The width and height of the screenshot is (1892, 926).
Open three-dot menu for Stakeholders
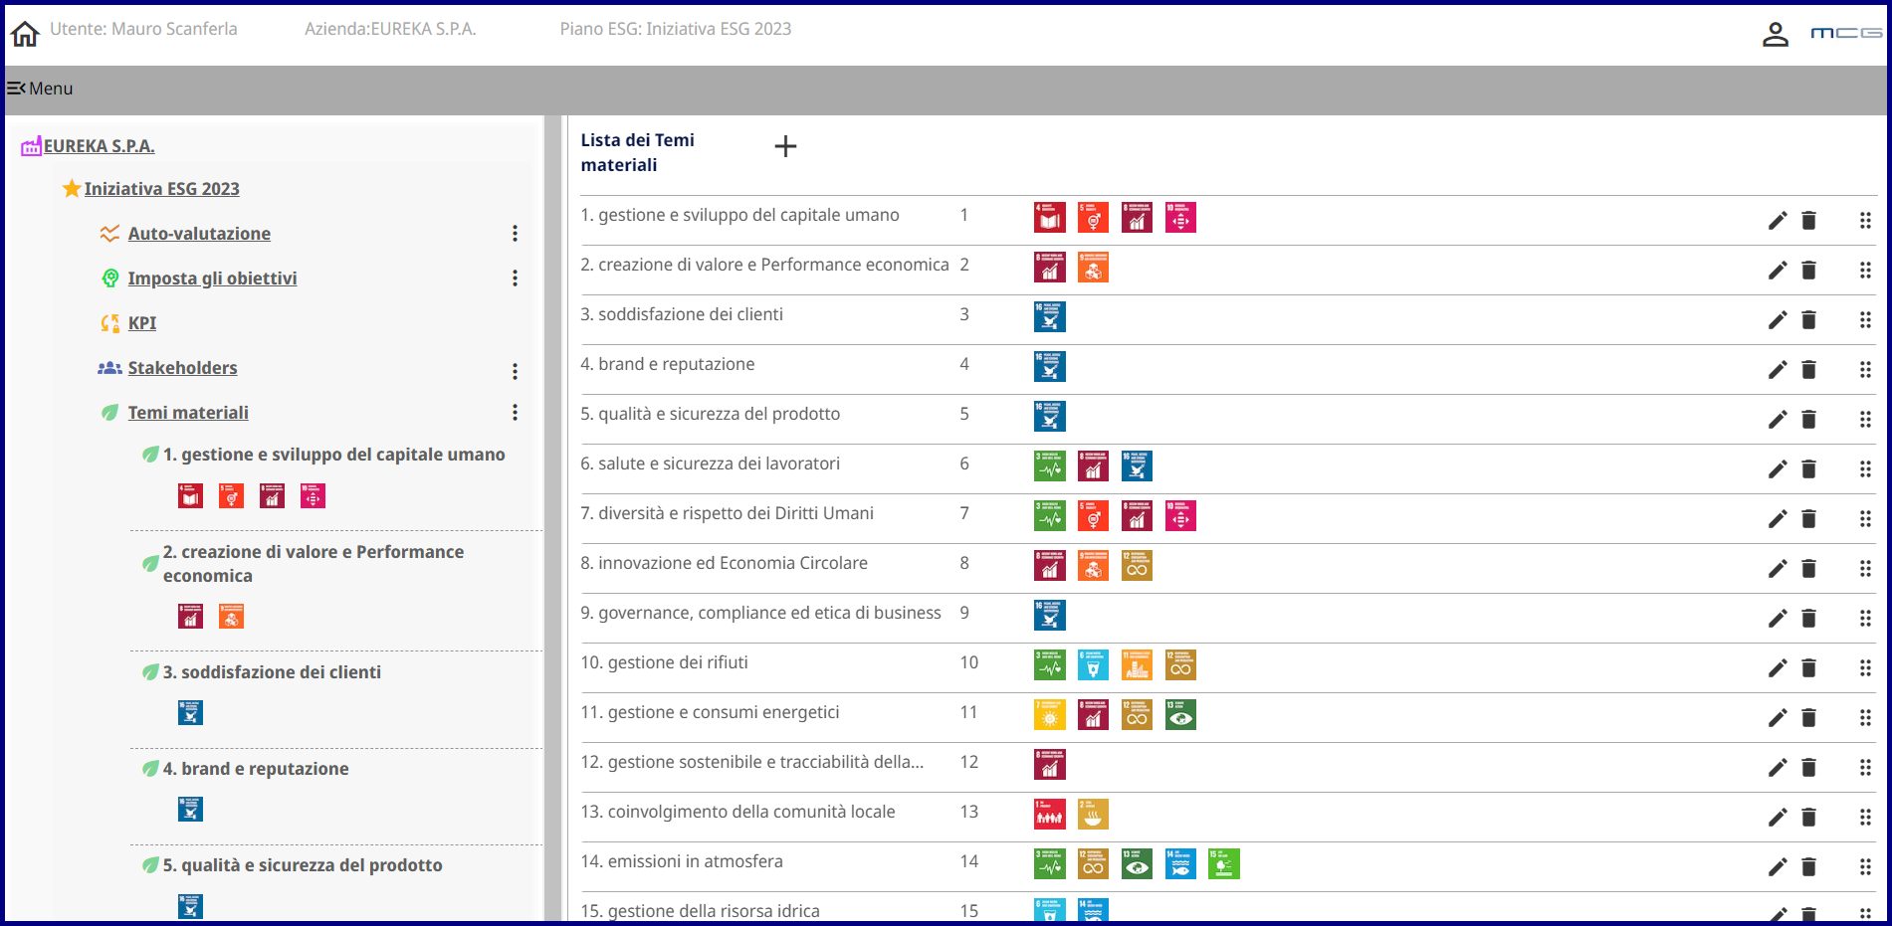click(x=515, y=371)
